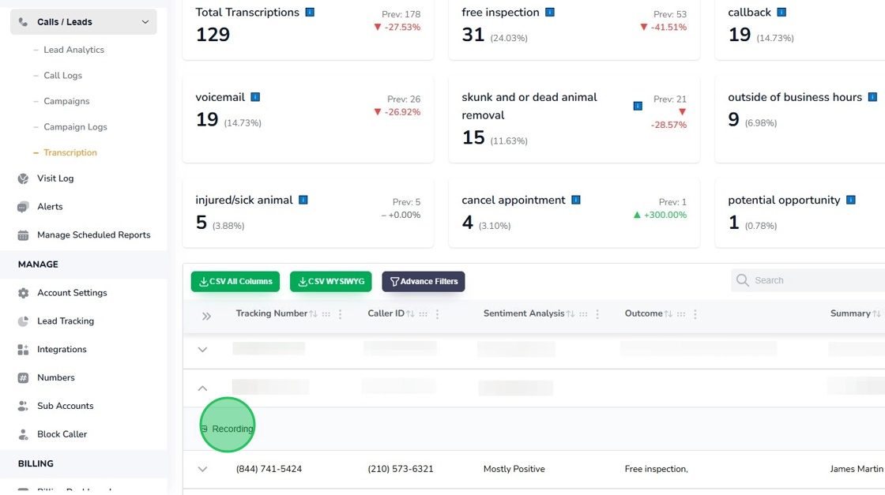The width and height of the screenshot is (885, 495).
Task: Download CSV All Columns
Action: [x=235, y=281]
